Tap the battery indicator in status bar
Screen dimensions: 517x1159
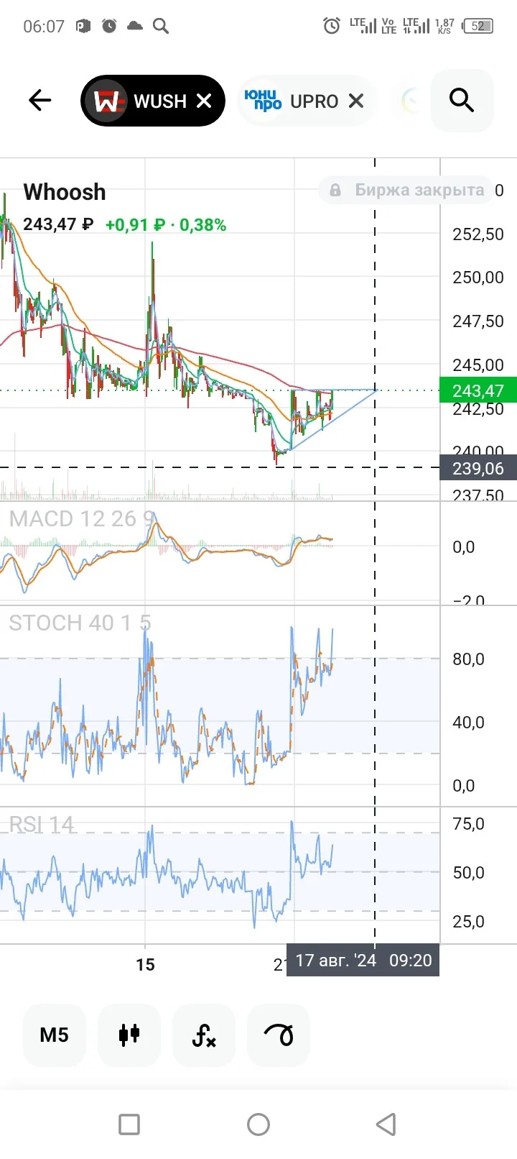click(x=478, y=27)
